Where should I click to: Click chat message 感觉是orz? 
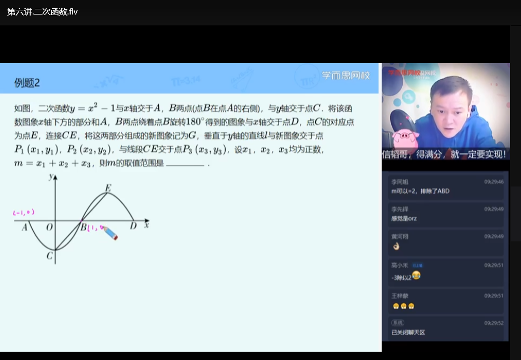(x=404, y=218)
